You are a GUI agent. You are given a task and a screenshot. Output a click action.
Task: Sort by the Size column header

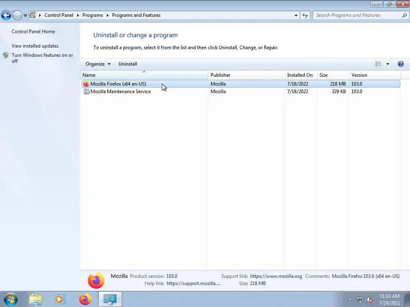coord(333,75)
